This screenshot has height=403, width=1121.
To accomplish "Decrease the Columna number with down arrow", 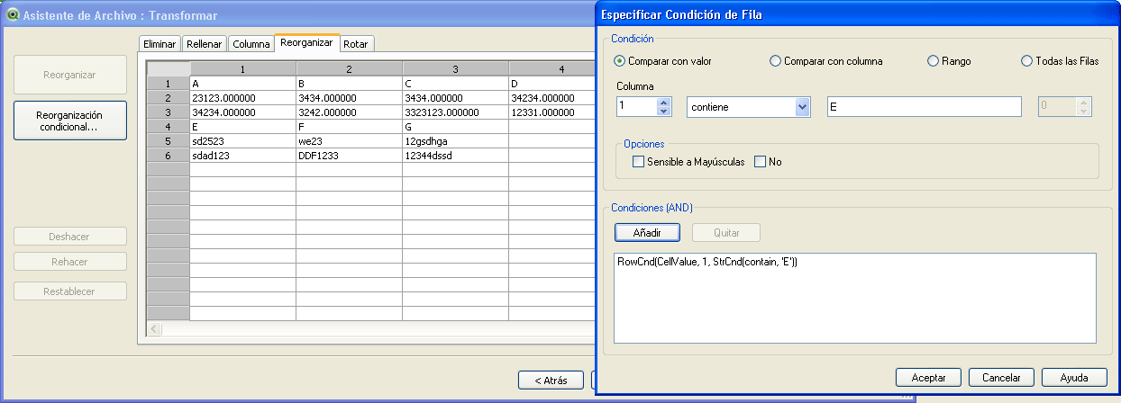I will (x=664, y=112).
